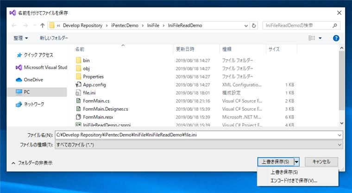Screen dimensions: 352x193
Task: Click the FormMain.cs file icon
Action: tap(78, 101)
